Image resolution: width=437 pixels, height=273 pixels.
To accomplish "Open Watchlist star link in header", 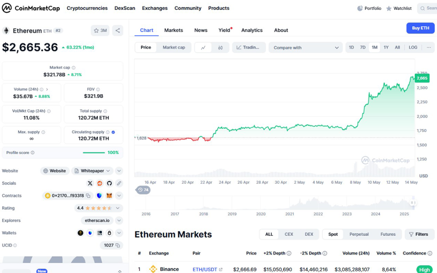I will coord(399,9).
